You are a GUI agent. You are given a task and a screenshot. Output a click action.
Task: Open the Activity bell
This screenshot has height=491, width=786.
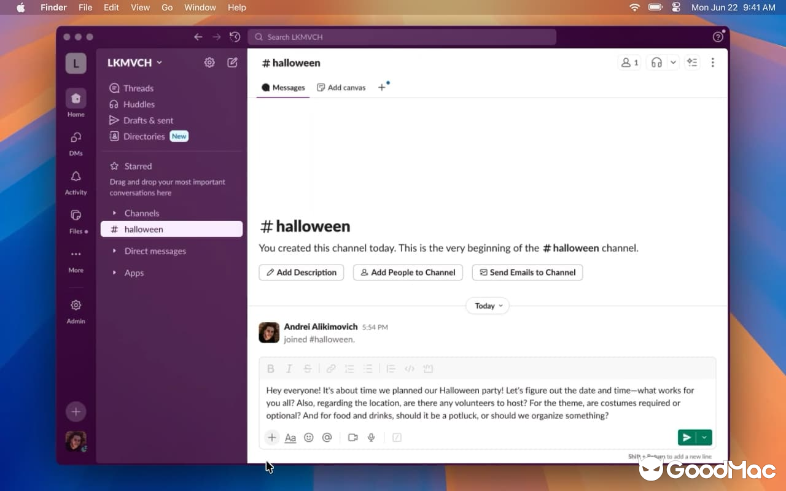pyautogui.click(x=76, y=182)
